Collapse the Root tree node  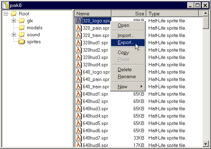pos(6,14)
